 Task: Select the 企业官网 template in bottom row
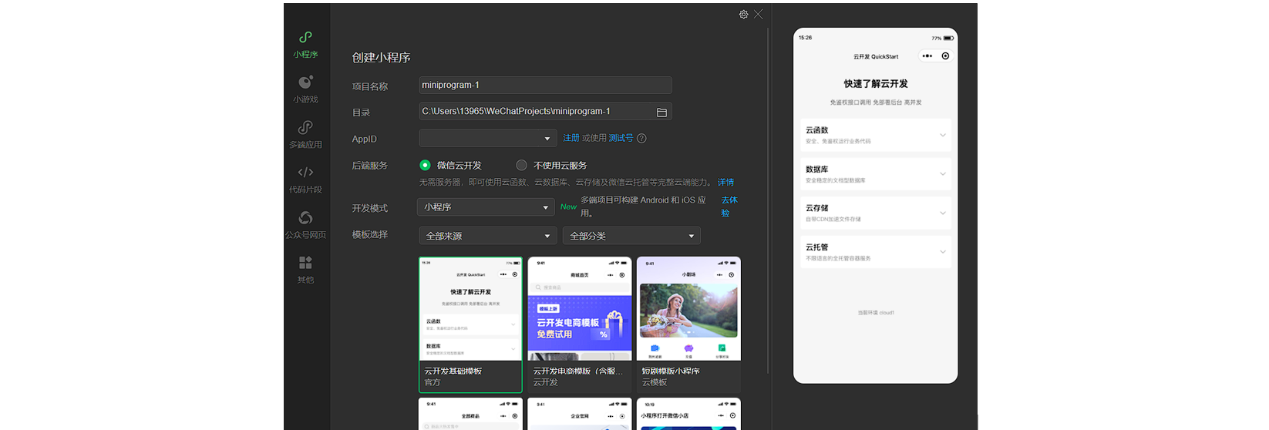point(580,414)
